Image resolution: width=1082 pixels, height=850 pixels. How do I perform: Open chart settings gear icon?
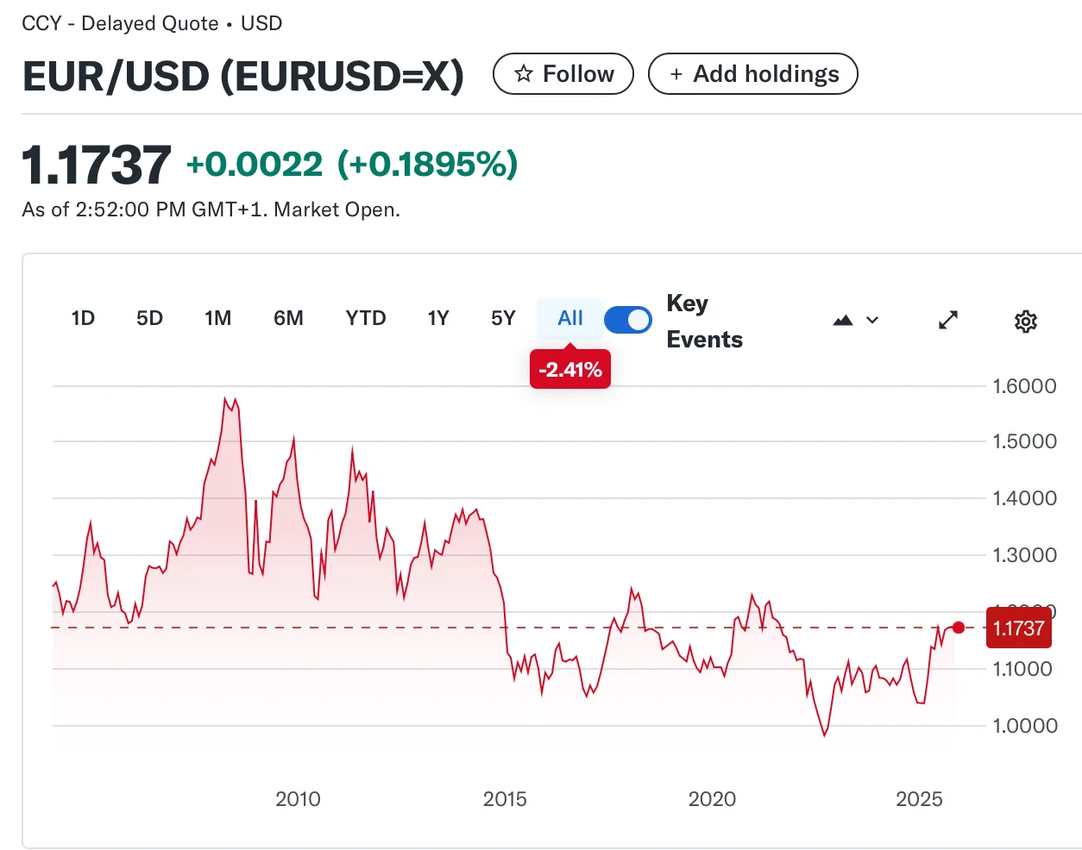click(1025, 322)
